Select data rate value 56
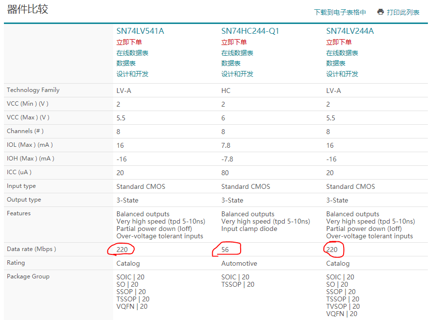Screen dimensions: 448x320 [x=225, y=250]
